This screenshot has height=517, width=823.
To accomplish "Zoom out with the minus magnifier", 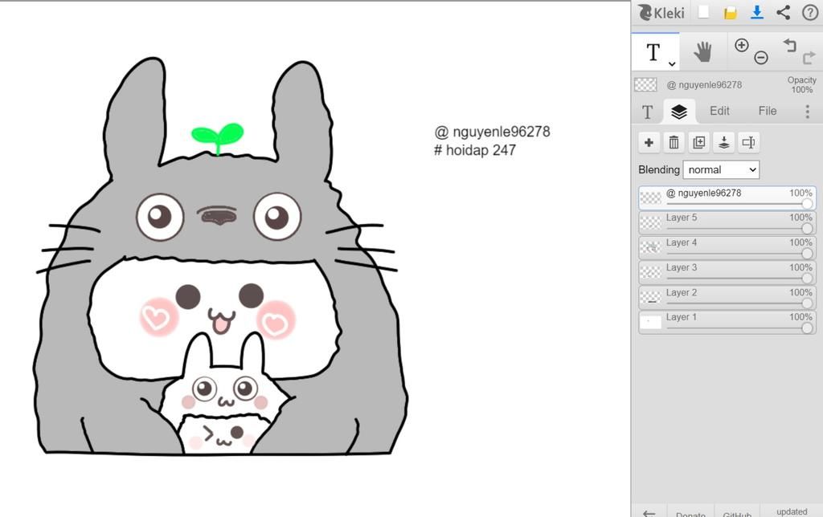I will tap(760, 58).
